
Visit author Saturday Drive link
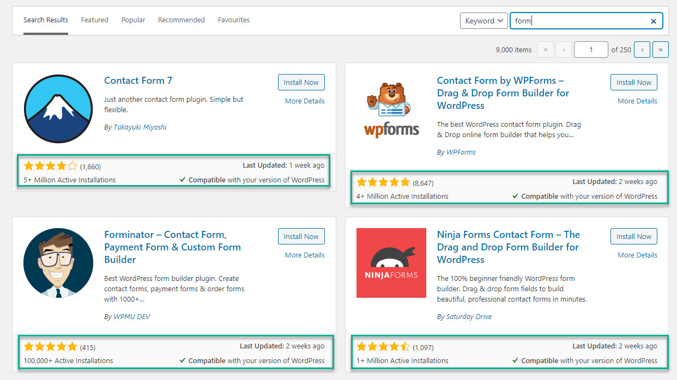469,316
